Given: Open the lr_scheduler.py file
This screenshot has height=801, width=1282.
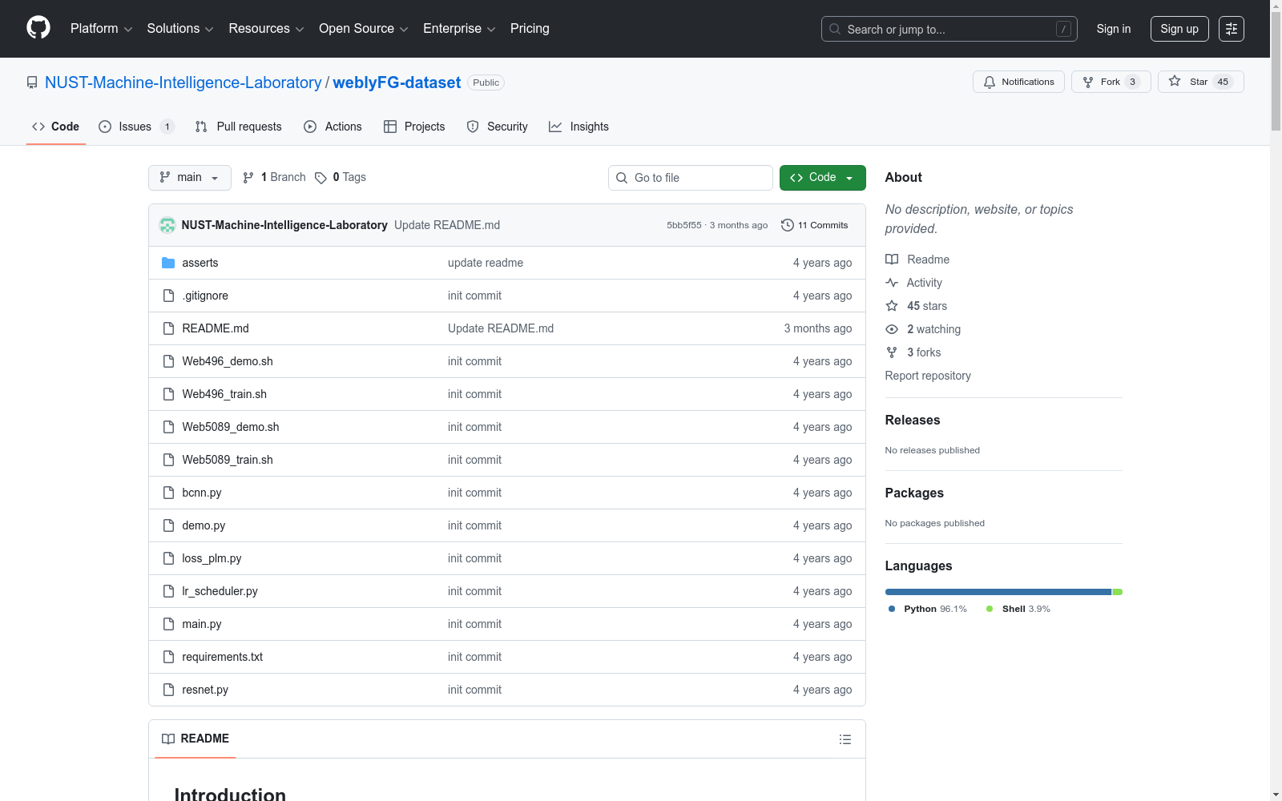Looking at the screenshot, I should [x=220, y=591].
